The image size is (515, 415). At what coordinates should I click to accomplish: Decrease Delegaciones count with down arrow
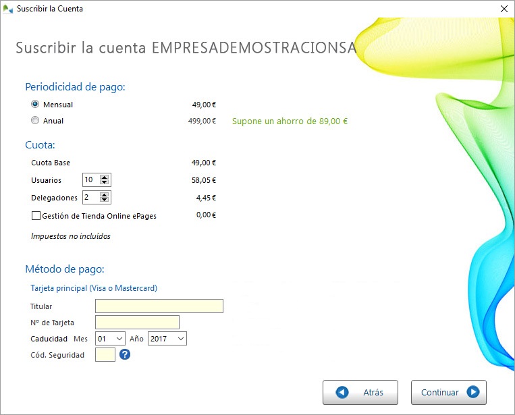pyautogui.click(x=105, y=200)
